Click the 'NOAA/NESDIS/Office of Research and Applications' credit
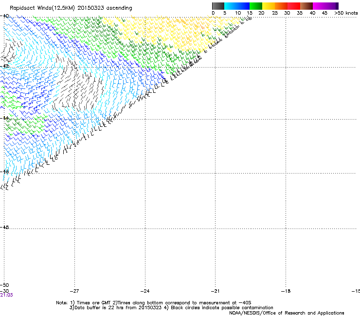Viewport: 360px width, 316px height. [x=287, y=313]
